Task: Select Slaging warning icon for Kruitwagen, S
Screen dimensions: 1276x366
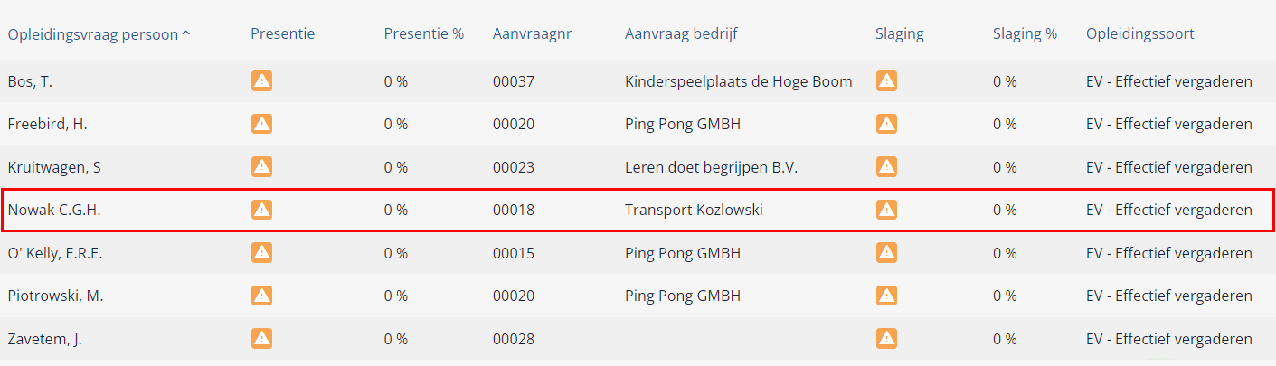Action: coord(886,167)
